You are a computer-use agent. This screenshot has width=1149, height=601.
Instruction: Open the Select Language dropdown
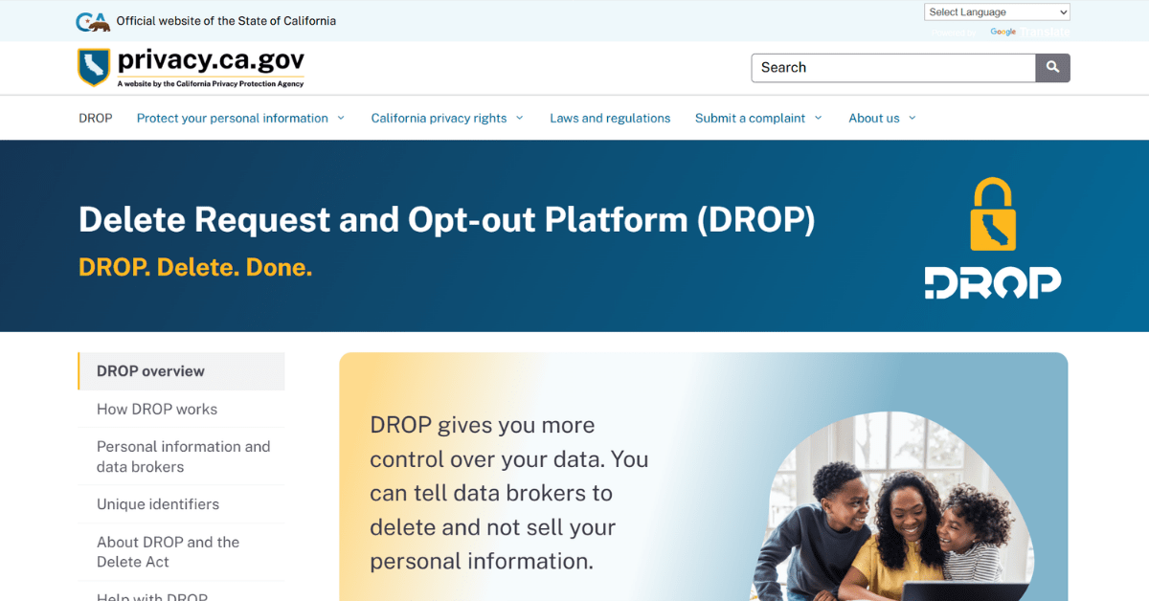pyautogui.click(x=997, y=12)
